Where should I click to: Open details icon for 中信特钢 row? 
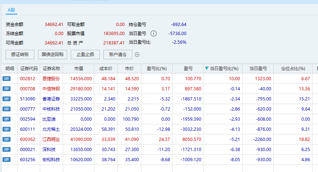point(7,89)
